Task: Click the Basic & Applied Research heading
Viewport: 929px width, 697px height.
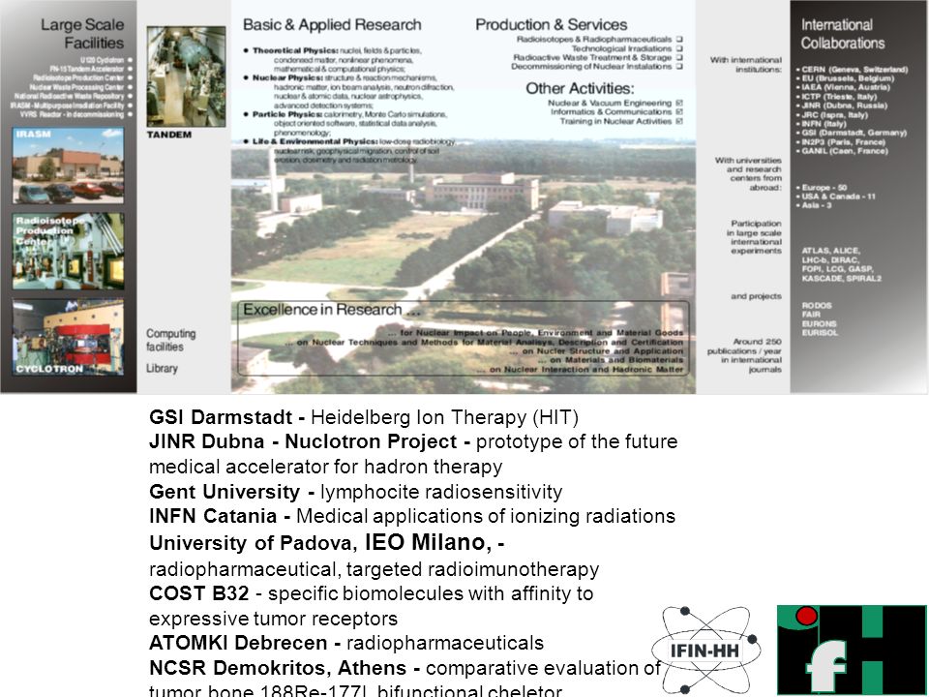Action: coord(332,25)
